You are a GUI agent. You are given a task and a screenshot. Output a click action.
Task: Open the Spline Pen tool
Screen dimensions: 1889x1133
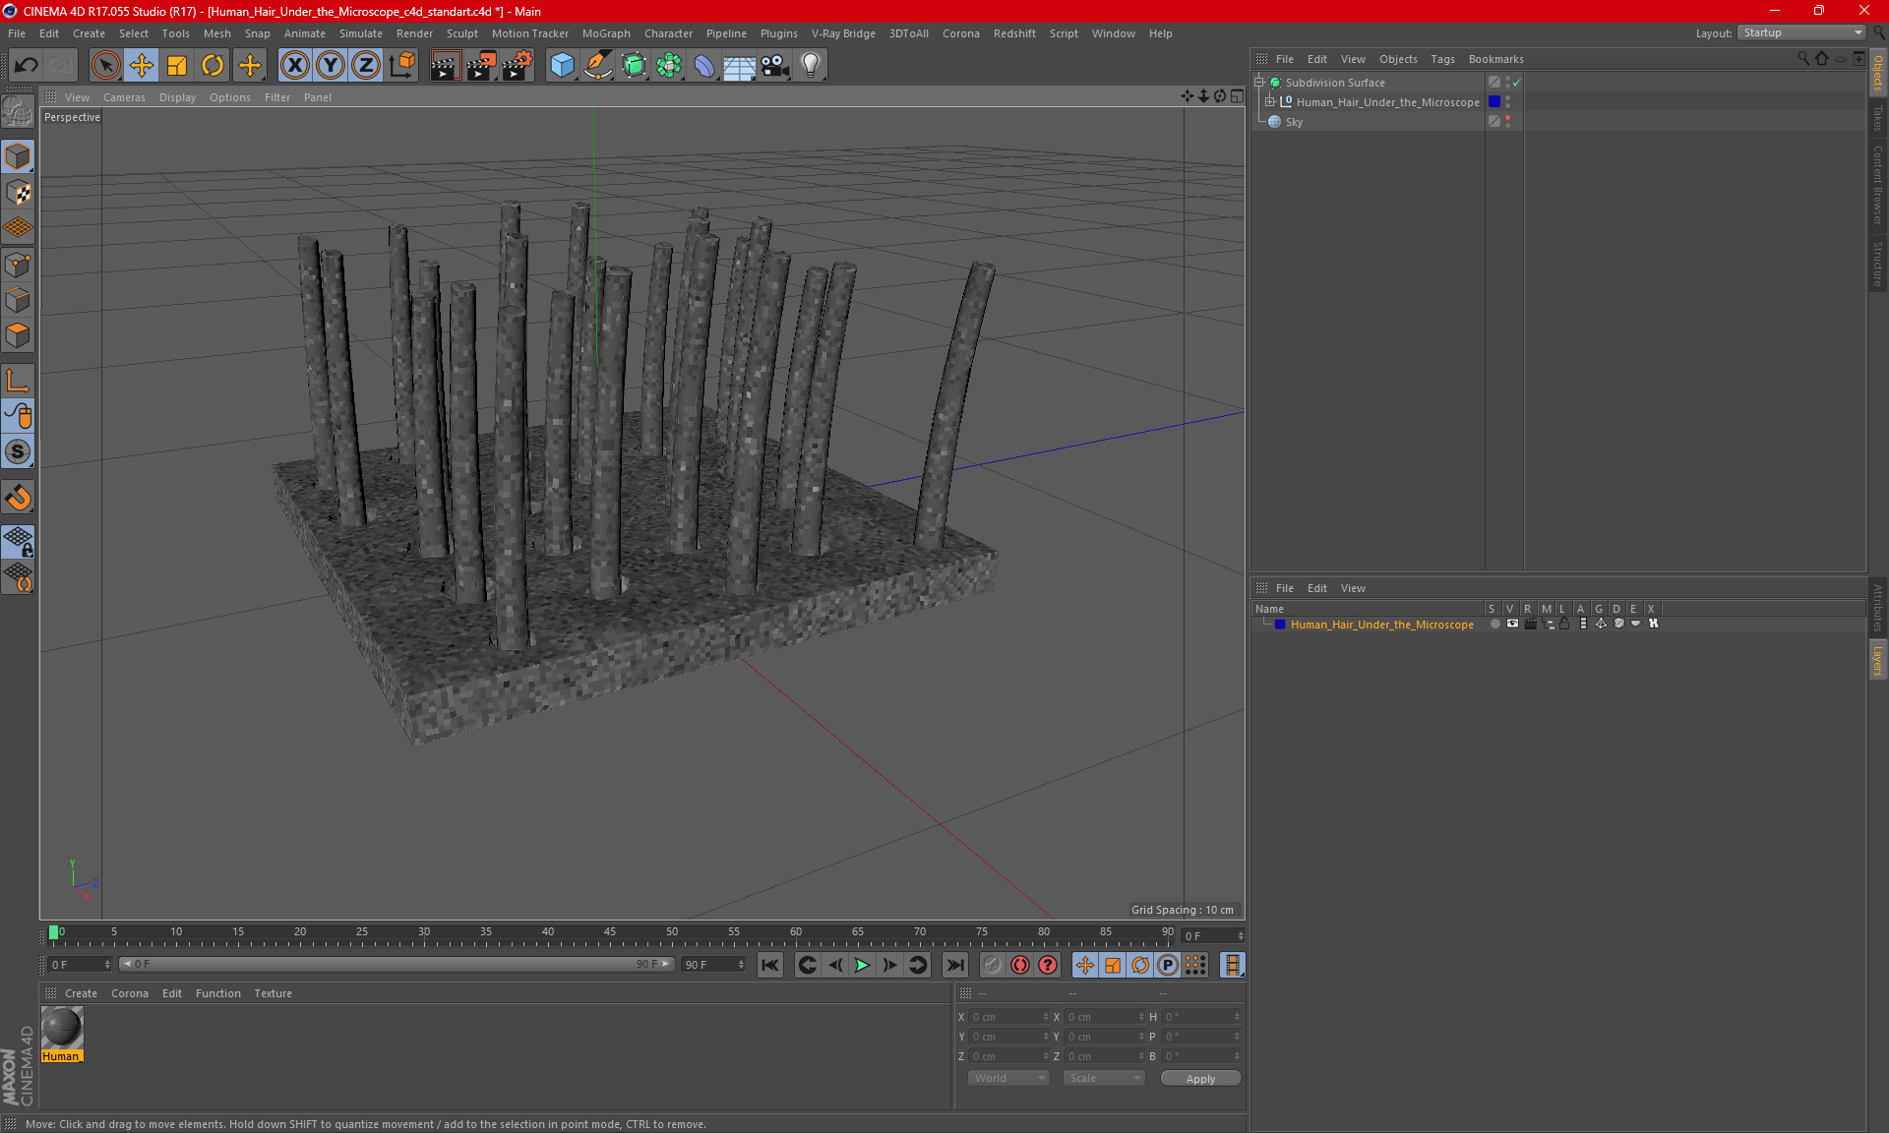point(597,66)
